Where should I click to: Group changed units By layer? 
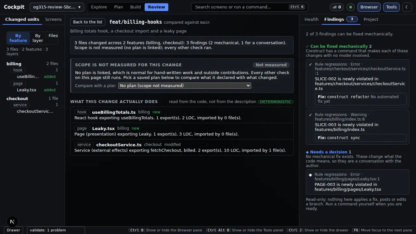pos(38,38)
